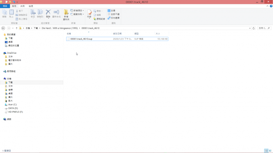Image resolution: width=273 pixels, height=153 pixels.
Task: Switch to large icons view in the status bar
Action: (x=270, y=151)
